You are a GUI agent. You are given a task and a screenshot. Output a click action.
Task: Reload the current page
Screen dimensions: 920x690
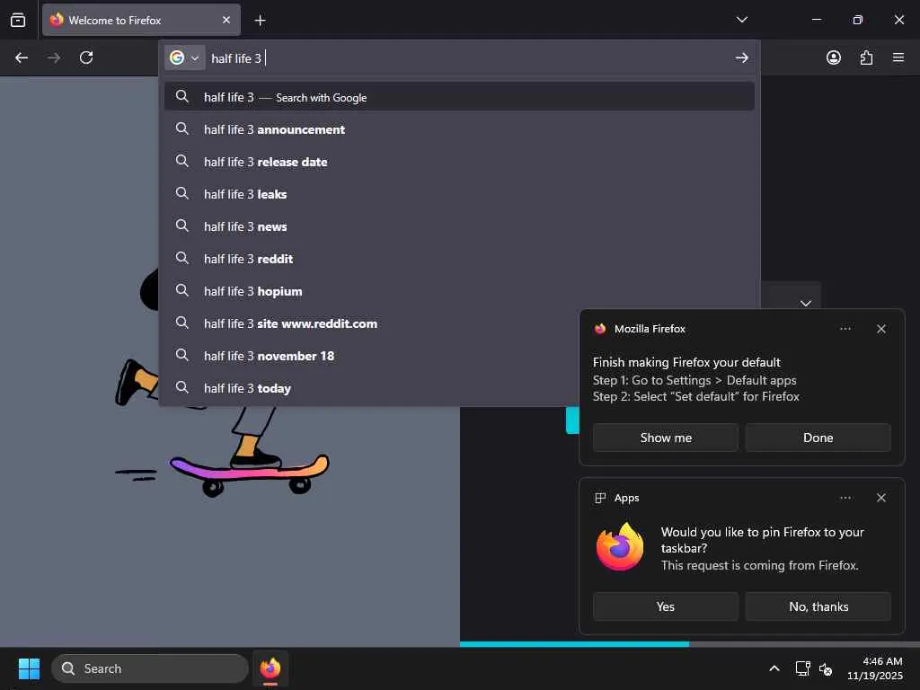[86, 57]
